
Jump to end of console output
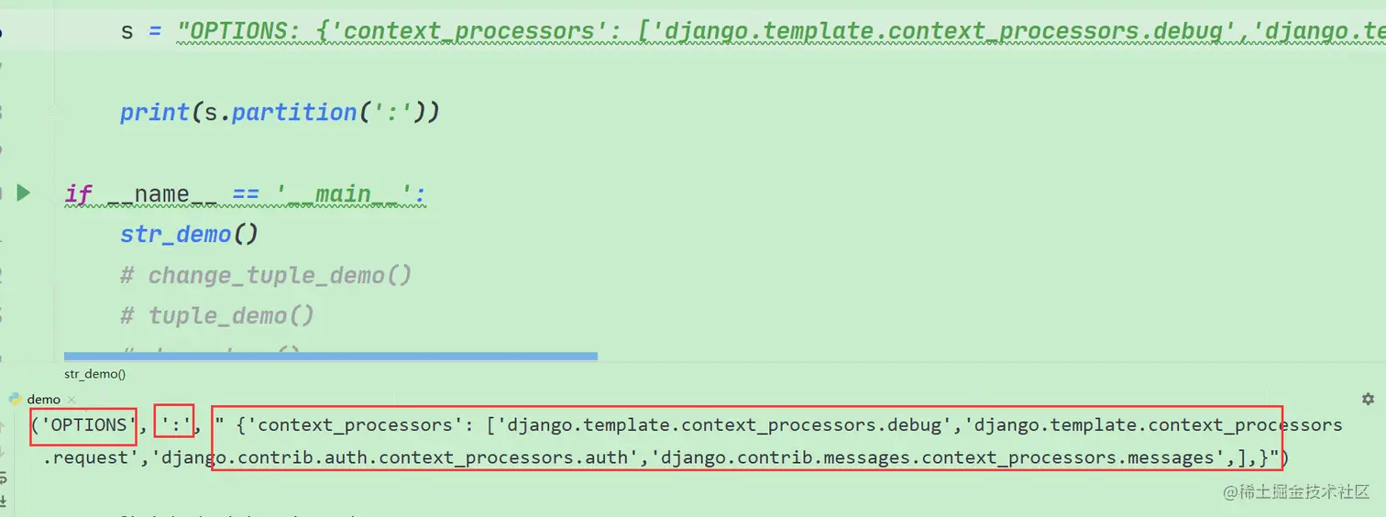(x=4, y=500)
